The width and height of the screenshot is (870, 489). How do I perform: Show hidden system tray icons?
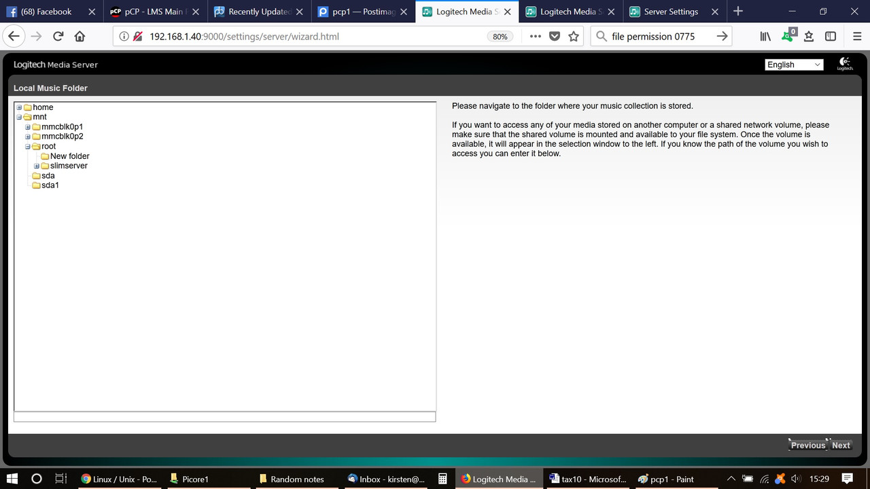point(731,479)
